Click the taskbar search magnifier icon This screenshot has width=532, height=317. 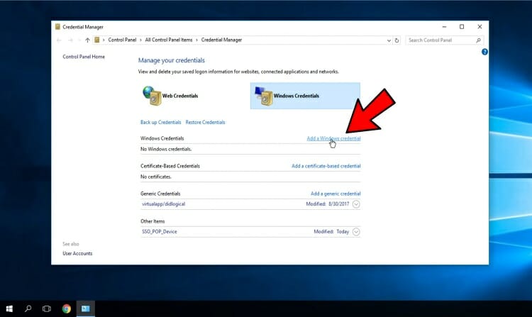click(28, 308)
